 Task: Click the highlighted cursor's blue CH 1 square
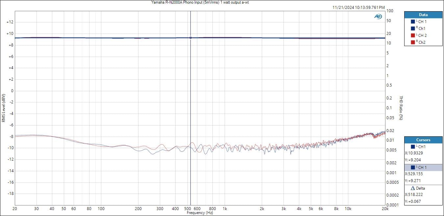pos(413,168)
